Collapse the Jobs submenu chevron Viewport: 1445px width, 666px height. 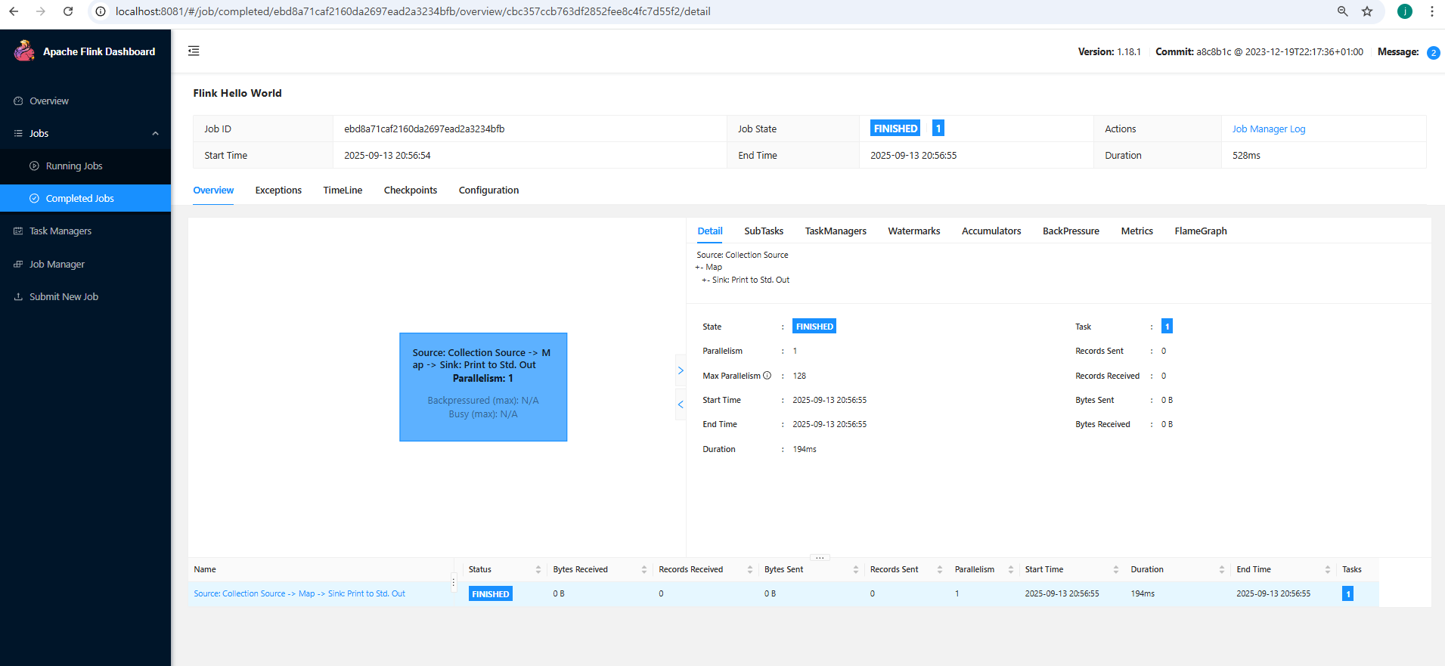155,134
